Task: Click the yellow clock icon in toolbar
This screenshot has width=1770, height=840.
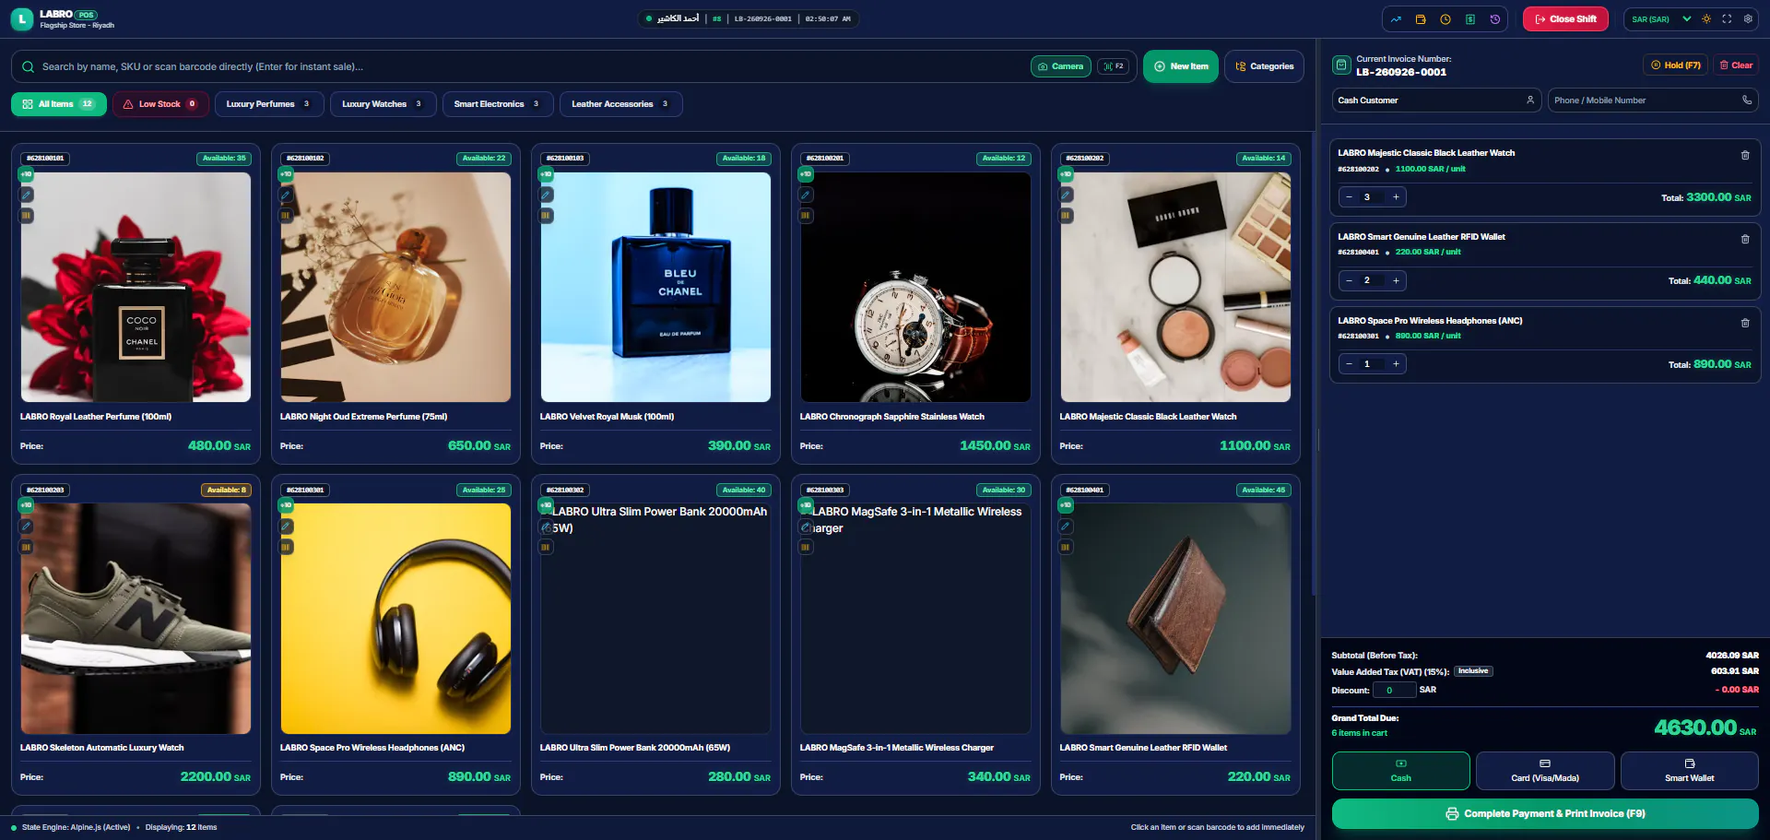Action: 1445,19
